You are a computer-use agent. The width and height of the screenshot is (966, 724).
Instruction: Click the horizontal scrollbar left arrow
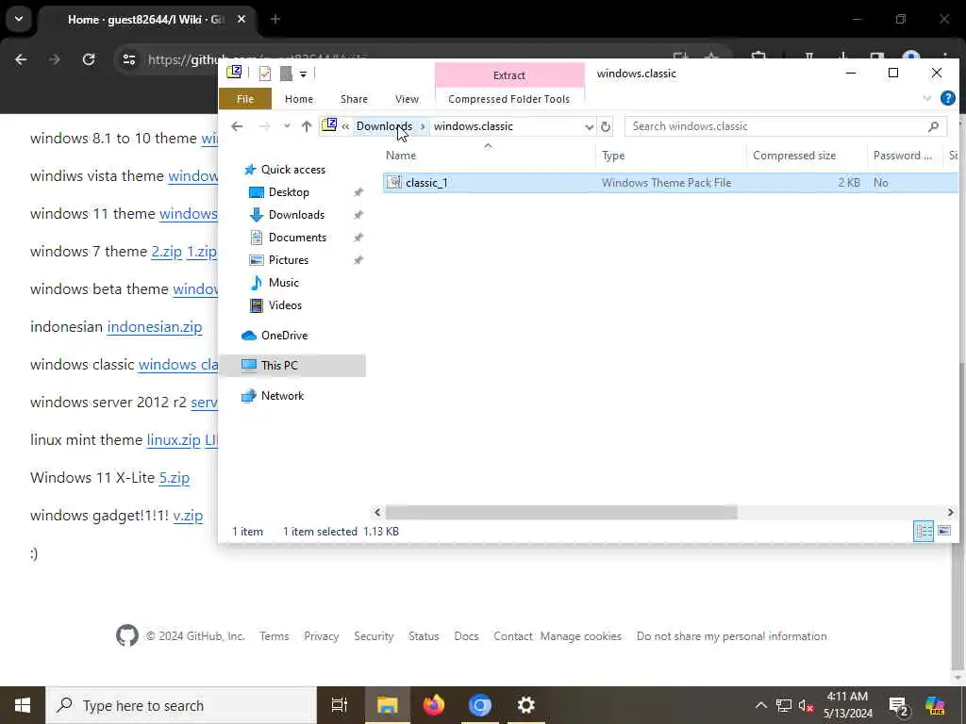(x=377, y=512)
